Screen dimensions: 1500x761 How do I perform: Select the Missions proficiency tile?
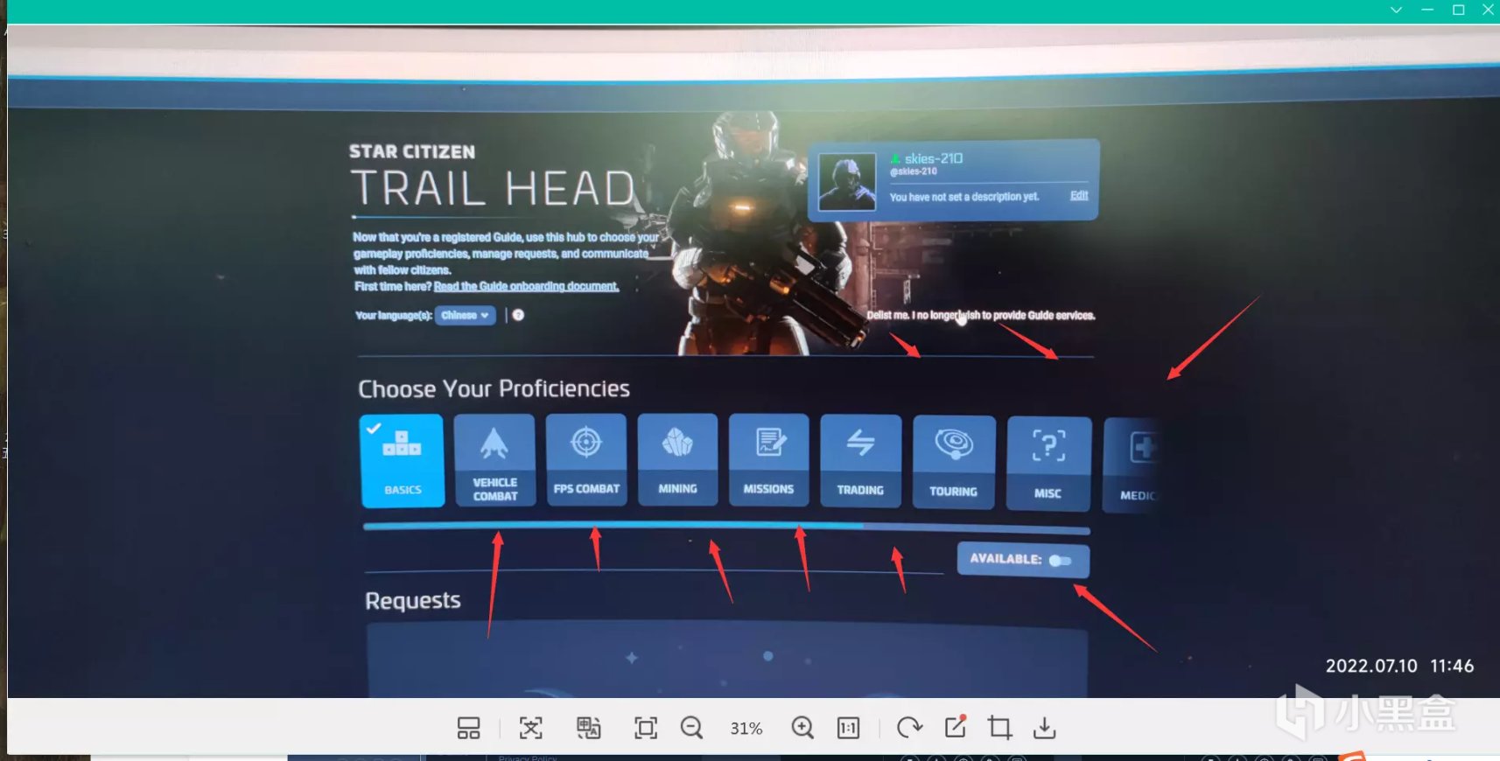768,460
